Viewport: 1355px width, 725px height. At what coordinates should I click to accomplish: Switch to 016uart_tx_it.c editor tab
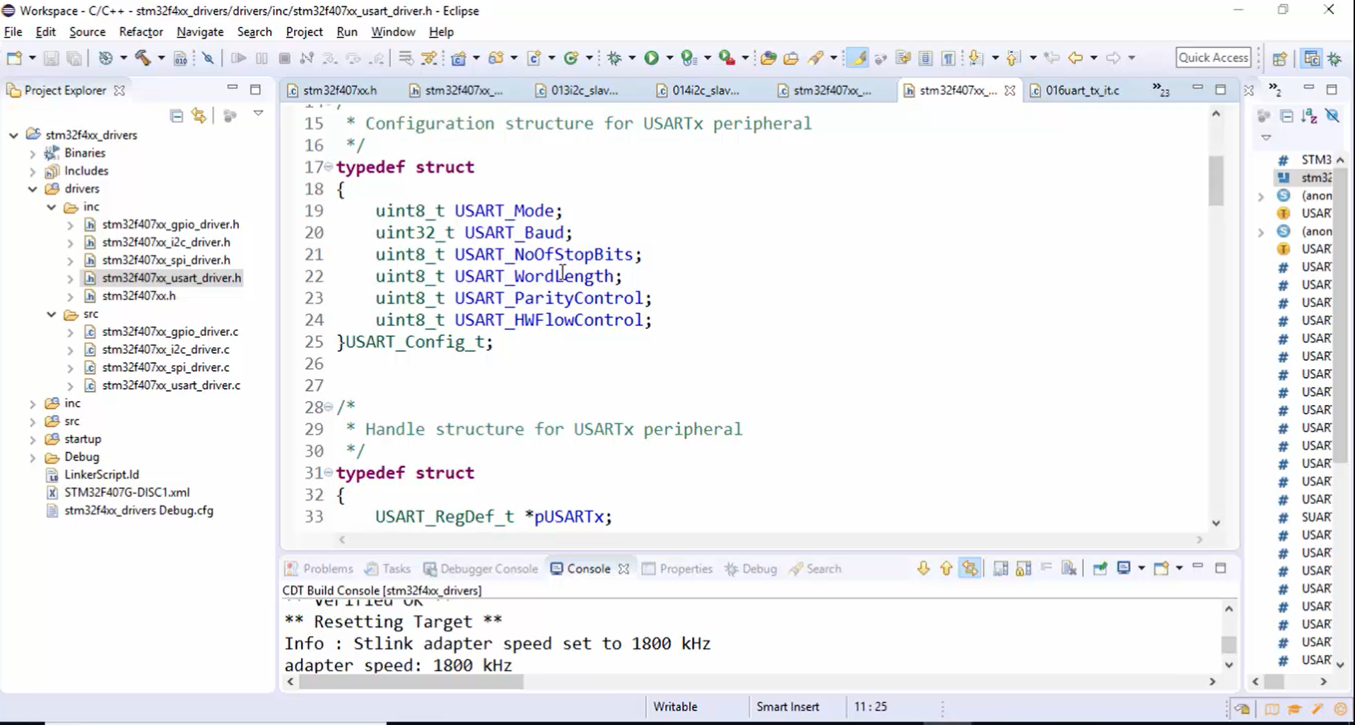[1081, 90]
